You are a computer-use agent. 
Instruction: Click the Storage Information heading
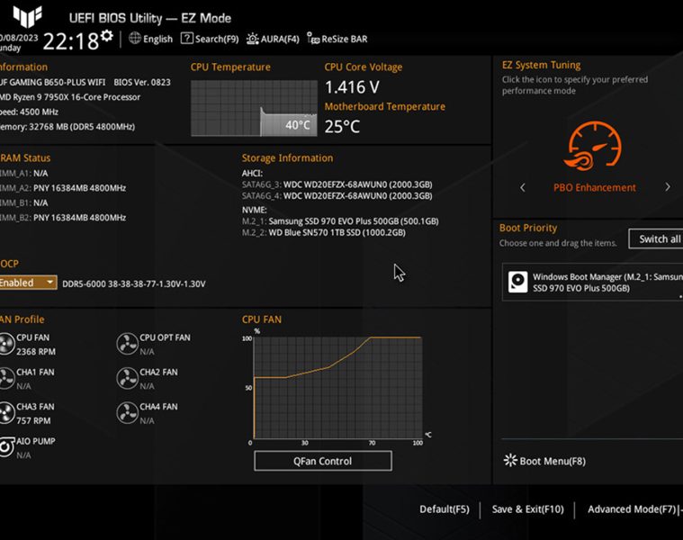tap(287, 157)
